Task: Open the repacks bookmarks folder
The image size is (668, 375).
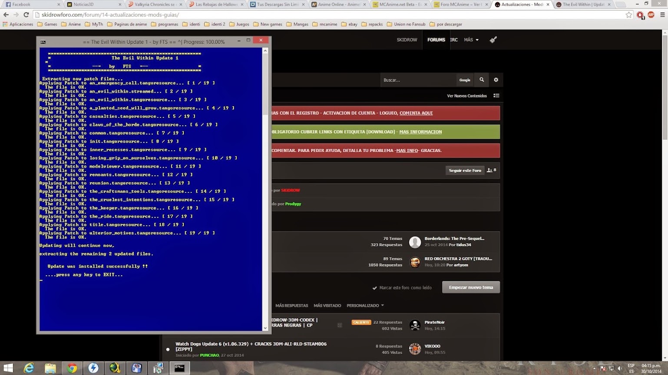Action: (x=372, y=24)
